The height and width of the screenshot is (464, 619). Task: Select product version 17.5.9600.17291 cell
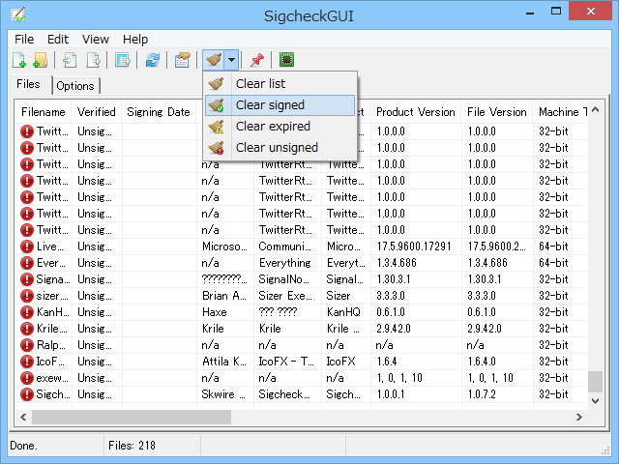point(414,246)
